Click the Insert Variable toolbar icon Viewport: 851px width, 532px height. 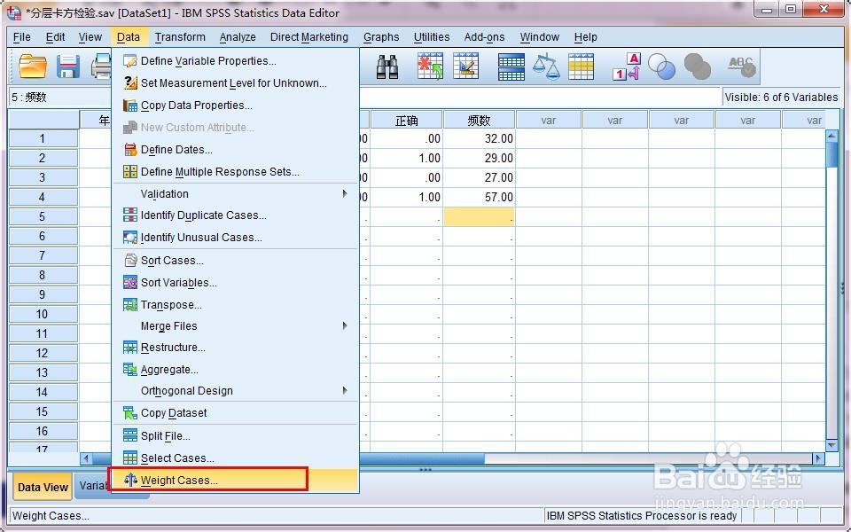pyautogui.click(x=465, y=66)
